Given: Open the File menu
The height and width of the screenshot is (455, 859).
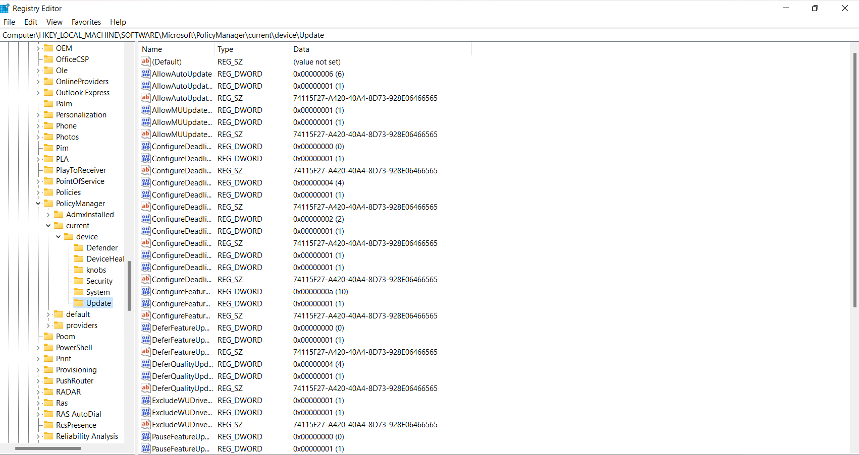Looking at the screenshot, I should point(9,22).
